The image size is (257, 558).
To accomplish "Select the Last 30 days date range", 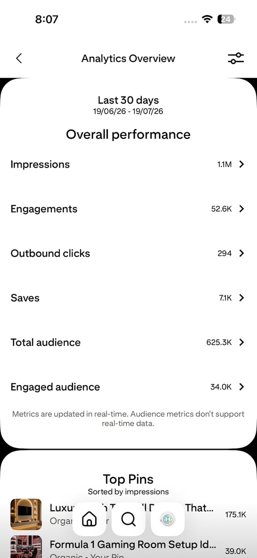I will (128, 100).
